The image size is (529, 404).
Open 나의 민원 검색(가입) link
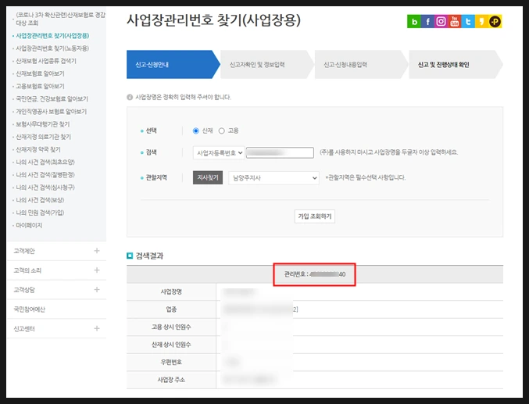point(40,213)
